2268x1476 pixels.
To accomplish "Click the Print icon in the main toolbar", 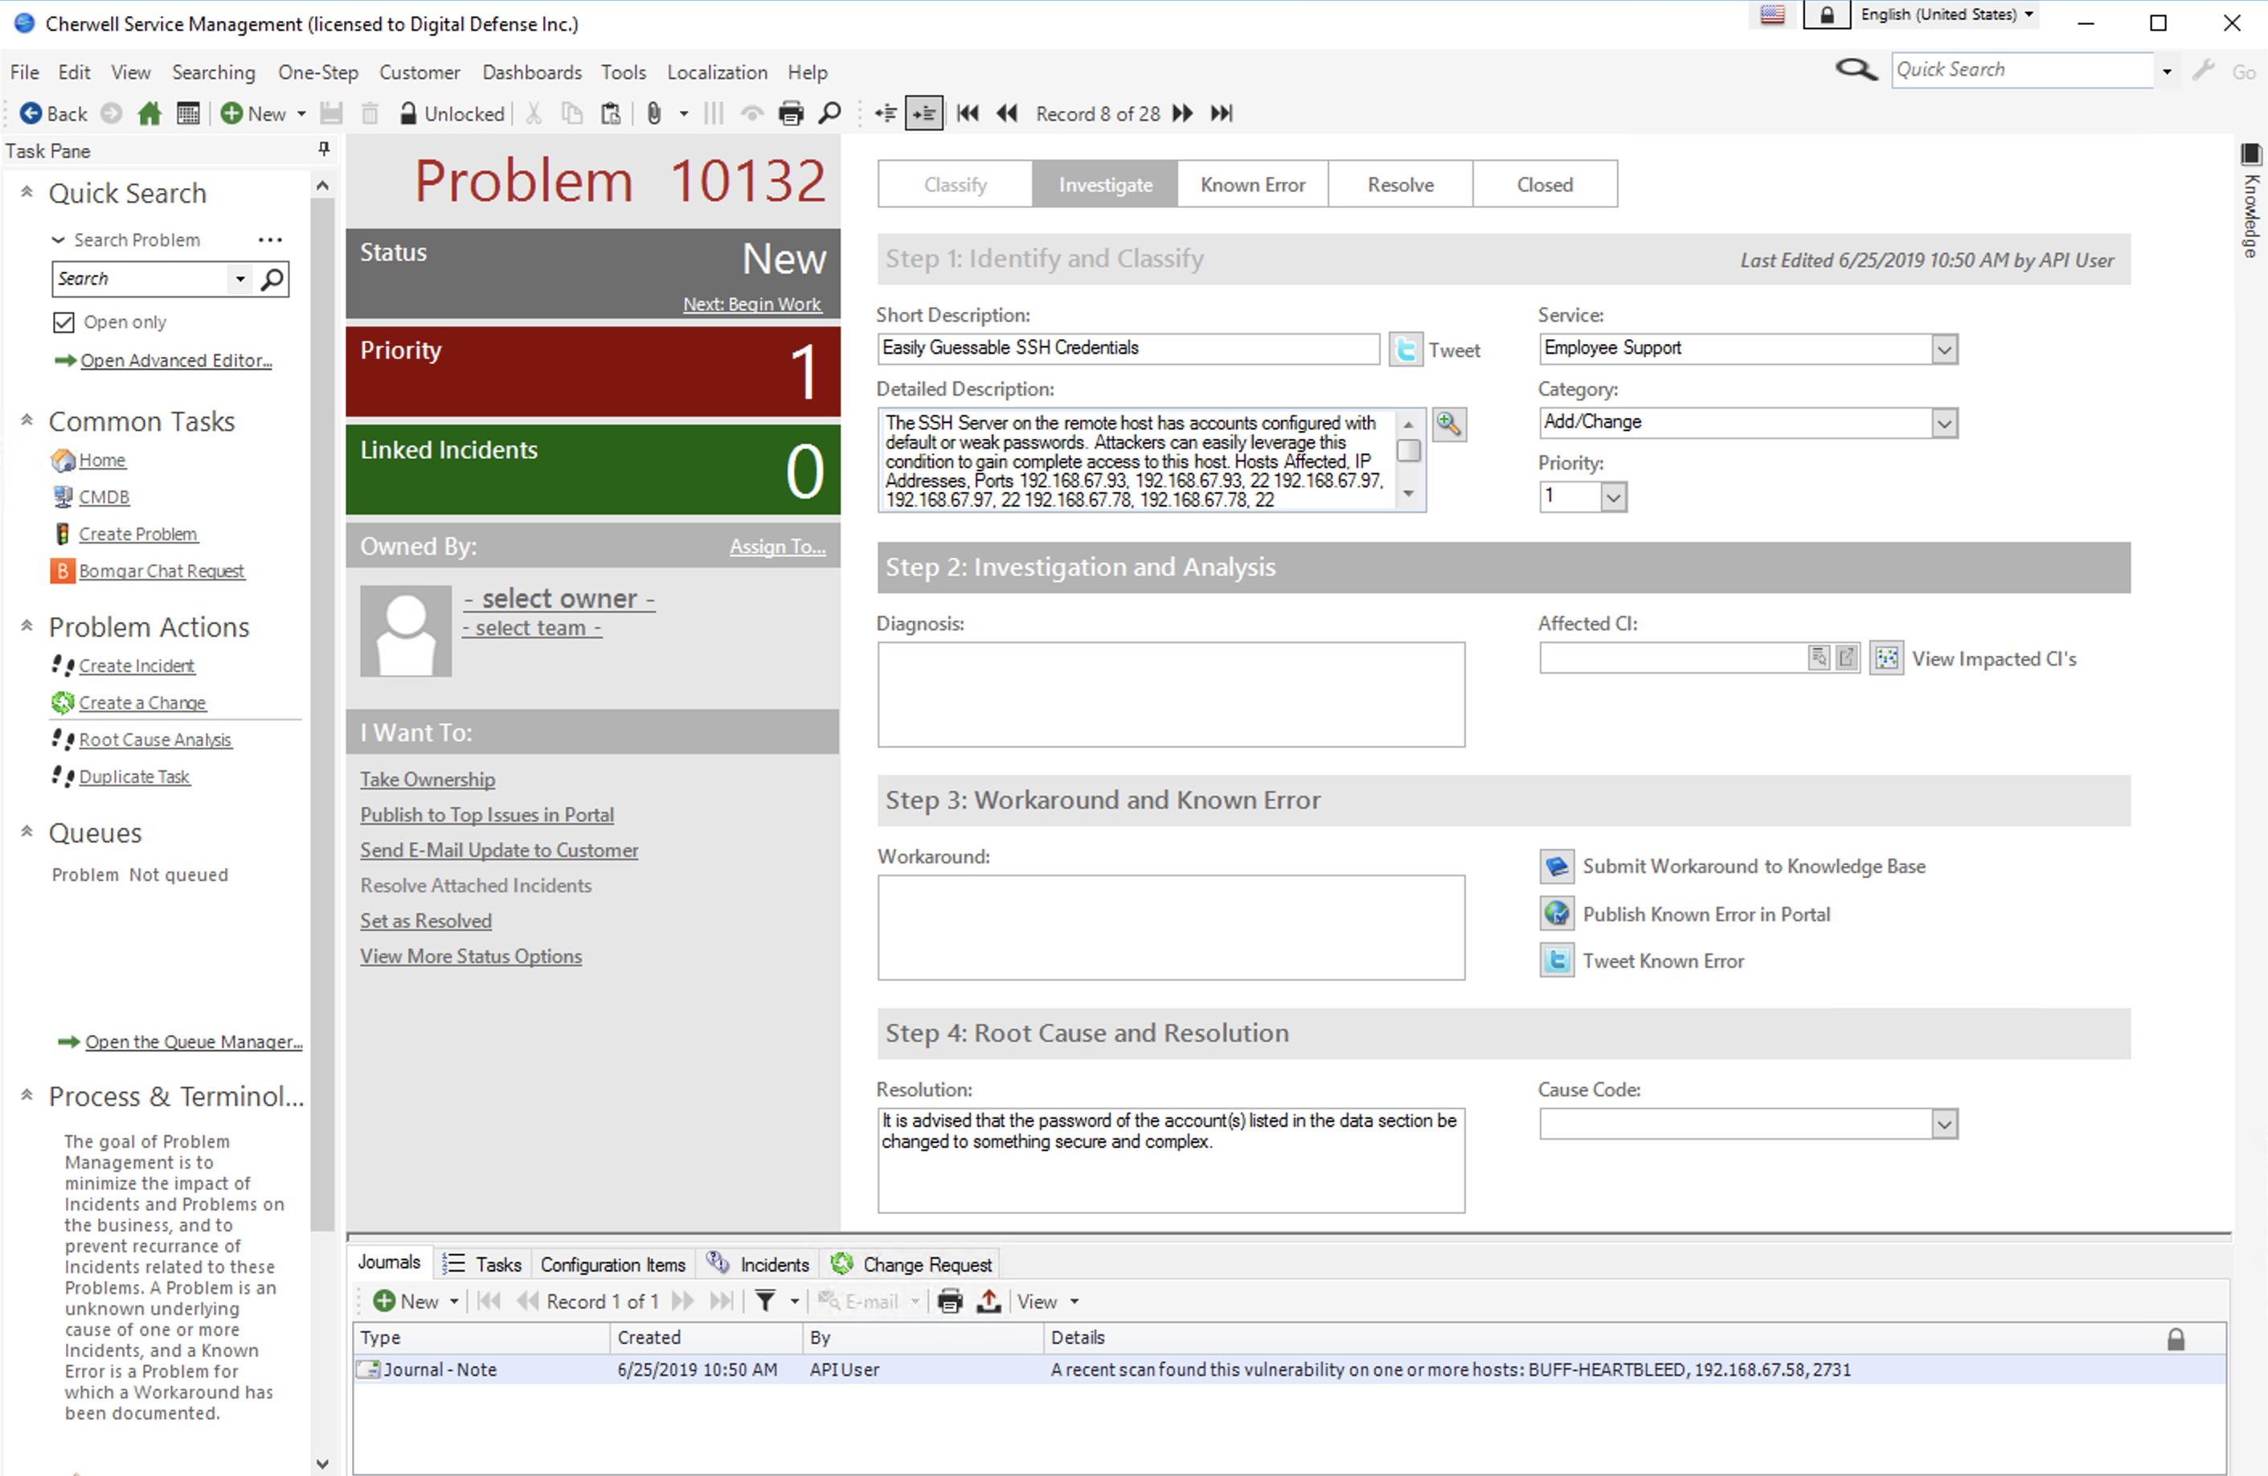I will pos(790,113).
